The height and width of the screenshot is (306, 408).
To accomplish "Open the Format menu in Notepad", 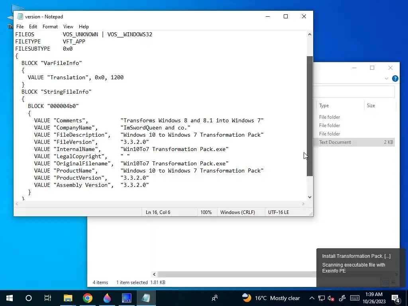I will [x=50, y=27].
